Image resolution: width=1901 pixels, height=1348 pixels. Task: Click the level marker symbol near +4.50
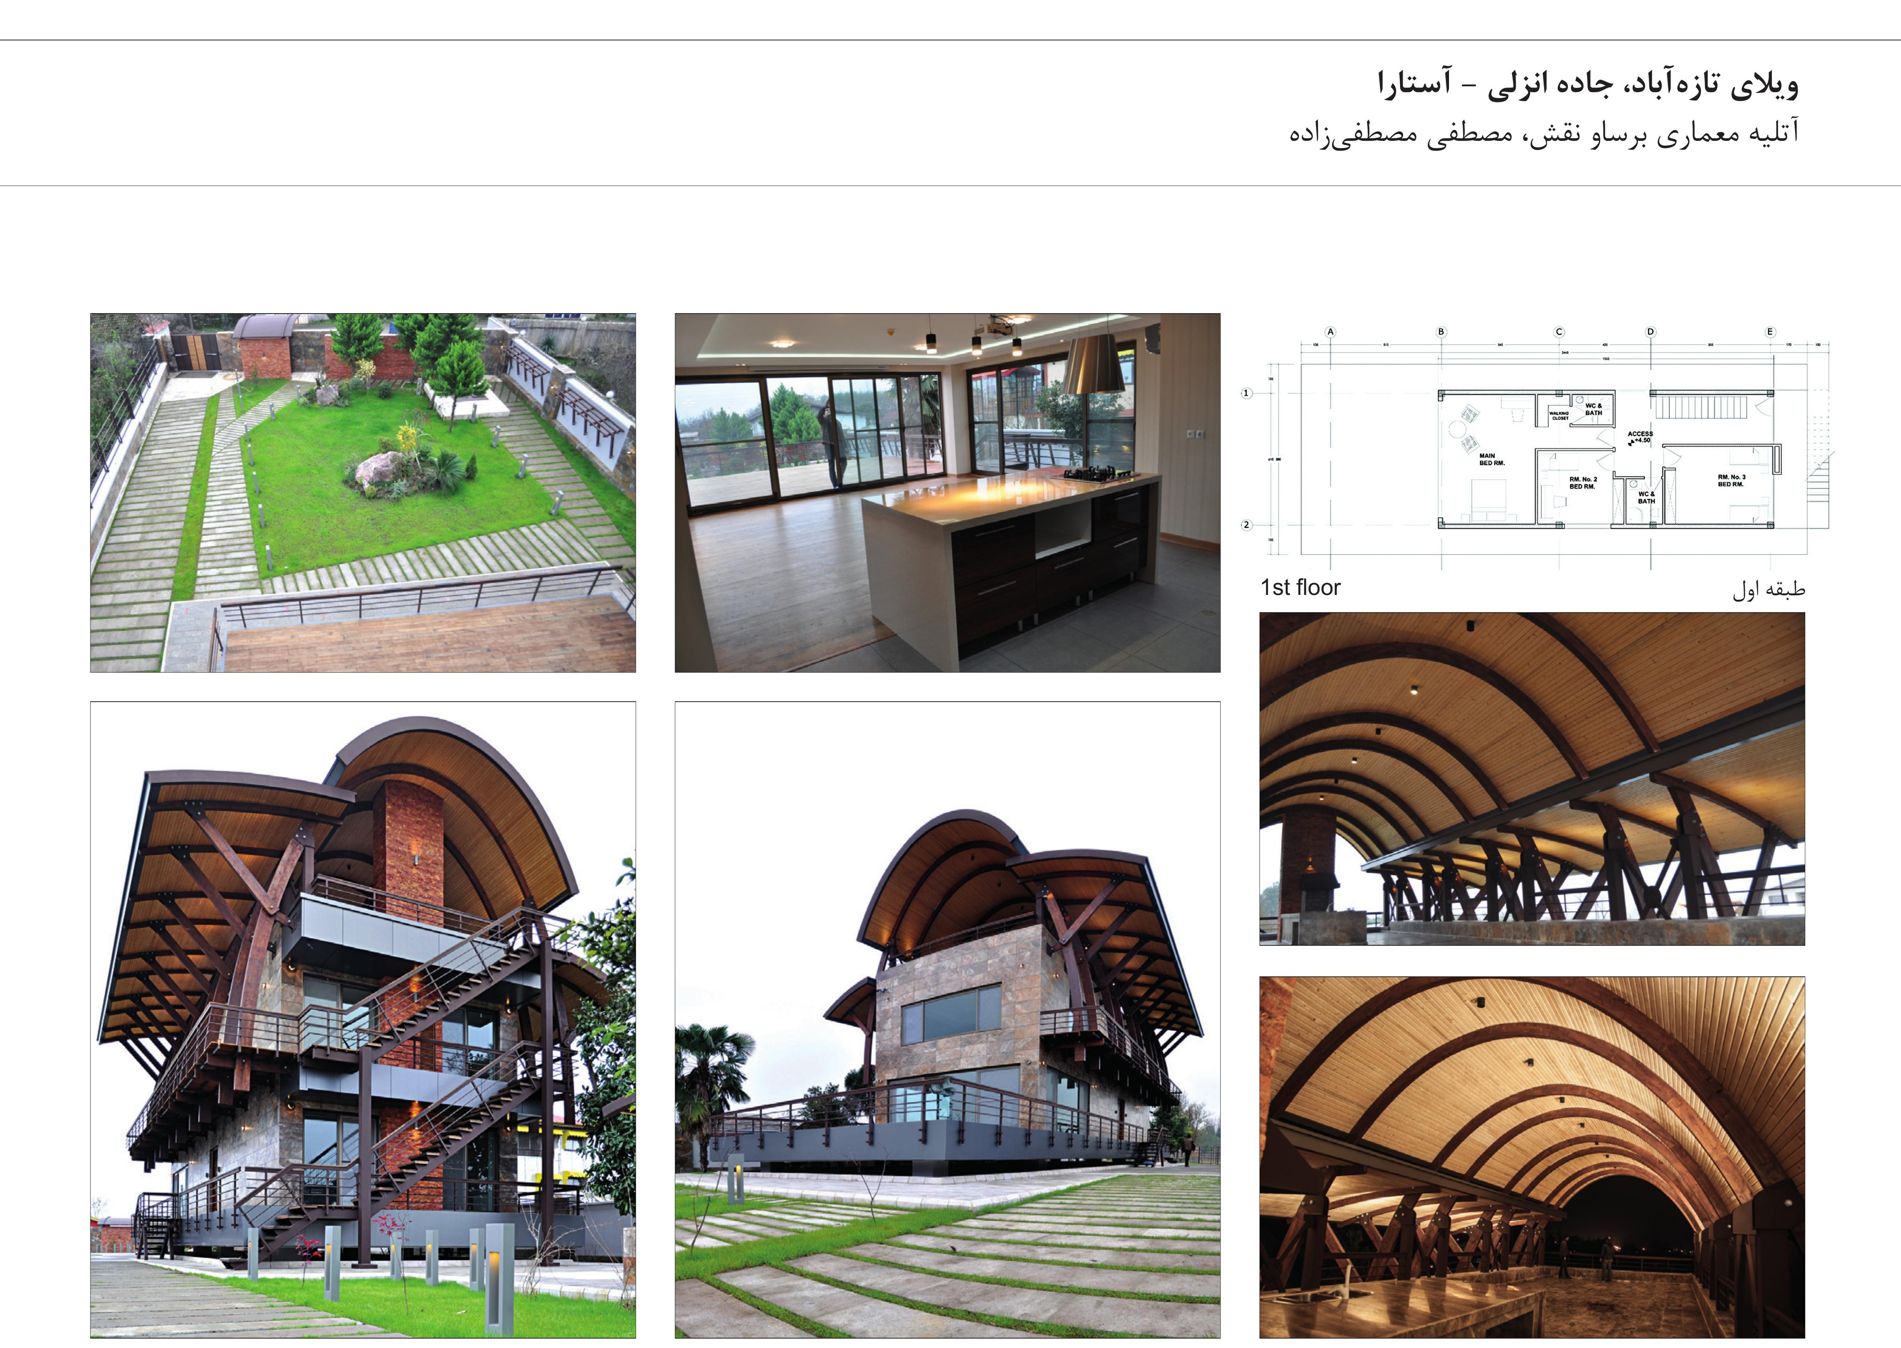pos(1631,443)
